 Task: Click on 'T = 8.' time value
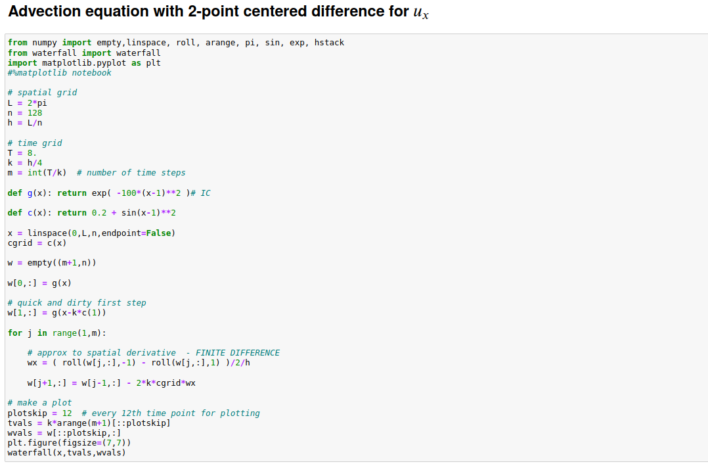(x=22, y=153)
